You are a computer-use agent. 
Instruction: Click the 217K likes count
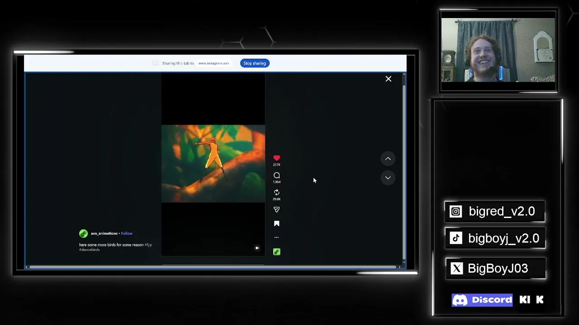(276, 165)
